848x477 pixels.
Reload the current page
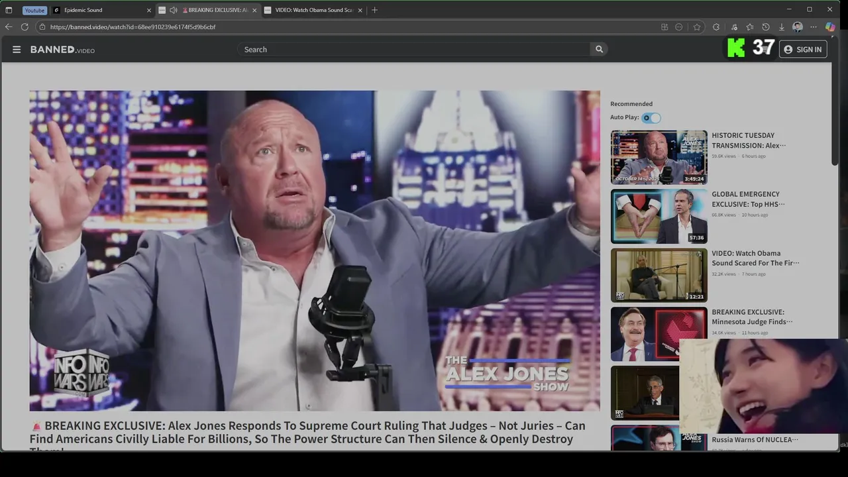coord(25,26)
